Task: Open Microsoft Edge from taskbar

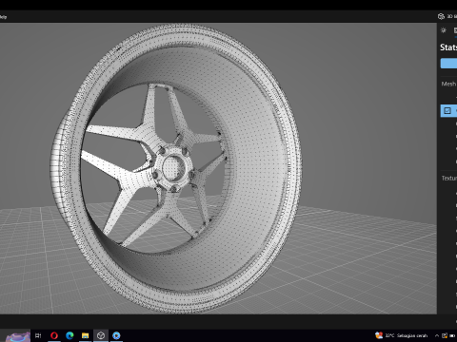Action: pos(70,335)
